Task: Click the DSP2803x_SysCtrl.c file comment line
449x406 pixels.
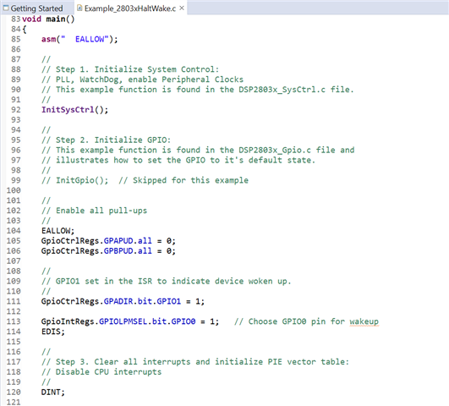Action: pos(198,90)
